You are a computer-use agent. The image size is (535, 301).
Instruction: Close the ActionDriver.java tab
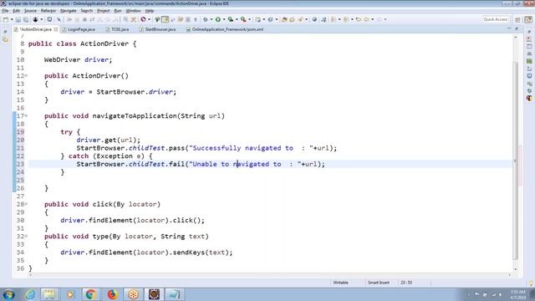pyautogui.click(x=56, y=29)
